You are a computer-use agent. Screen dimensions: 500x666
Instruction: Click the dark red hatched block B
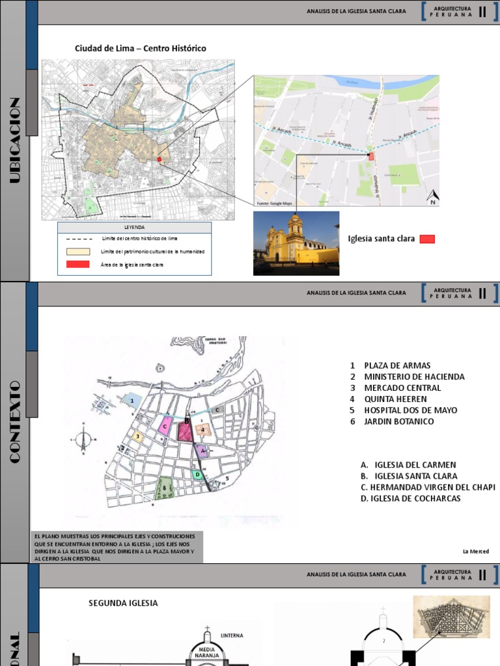coord(186,431)
